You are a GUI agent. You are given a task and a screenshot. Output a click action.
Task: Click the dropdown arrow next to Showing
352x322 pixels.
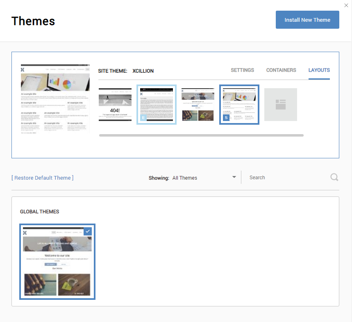(234, 177)
